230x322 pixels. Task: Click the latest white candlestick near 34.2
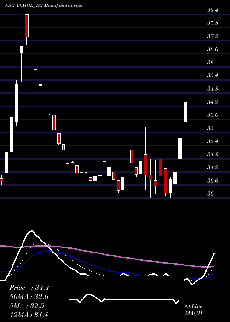[185, 112]
